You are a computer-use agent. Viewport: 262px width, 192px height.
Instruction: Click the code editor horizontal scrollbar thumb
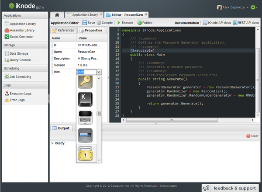(x=172, y=120)
